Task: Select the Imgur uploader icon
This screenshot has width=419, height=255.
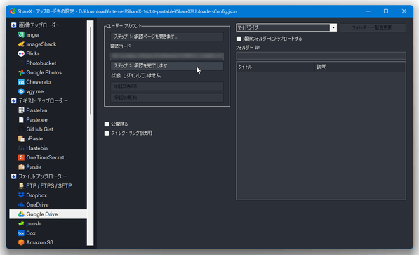Action: pyautogui.click(x=21, y=35)
